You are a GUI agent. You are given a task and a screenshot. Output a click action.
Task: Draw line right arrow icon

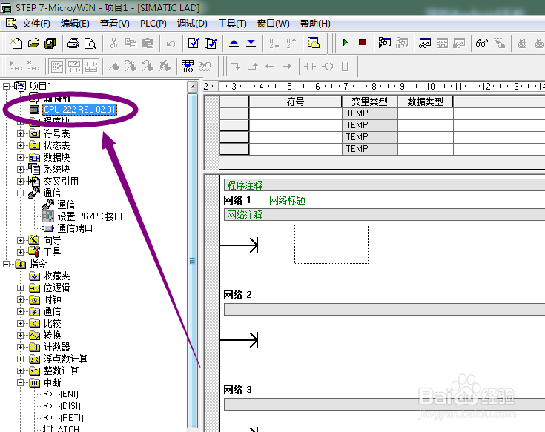click(x=287, y=66)
